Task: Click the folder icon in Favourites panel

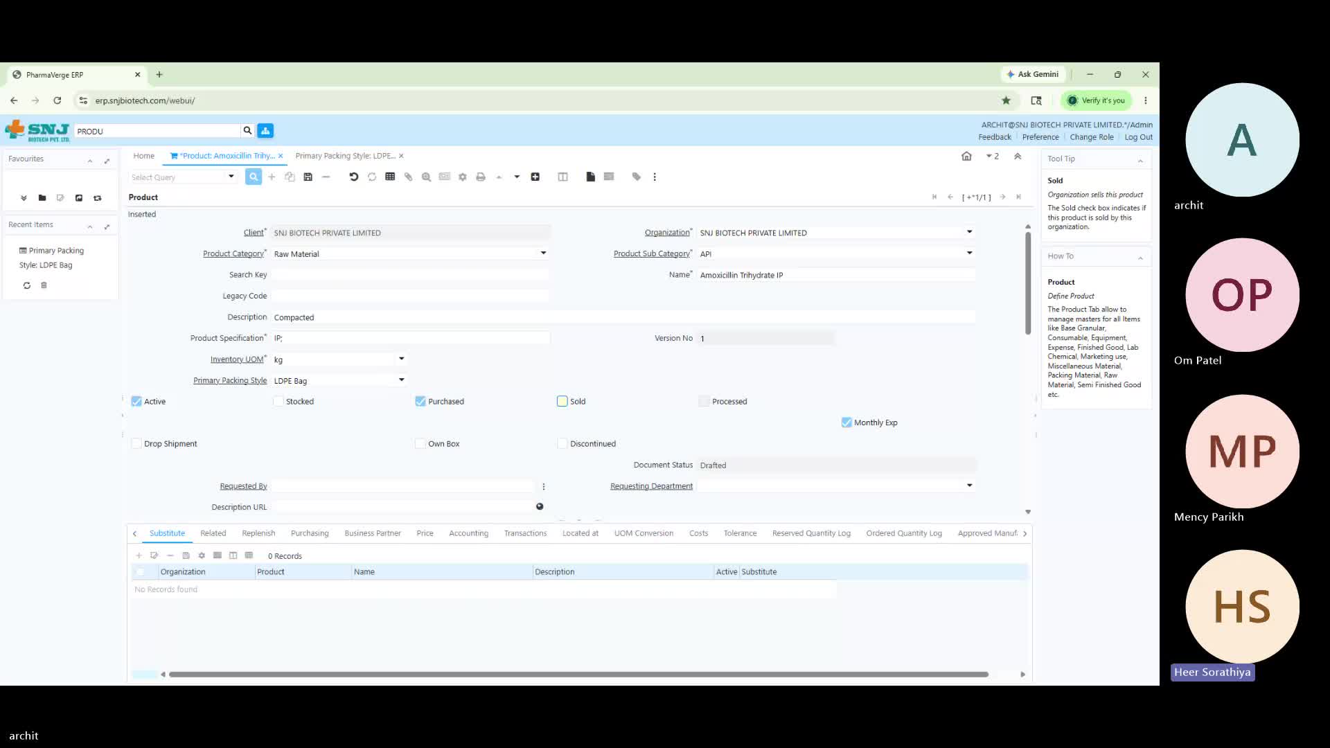Action: point(42,198)
